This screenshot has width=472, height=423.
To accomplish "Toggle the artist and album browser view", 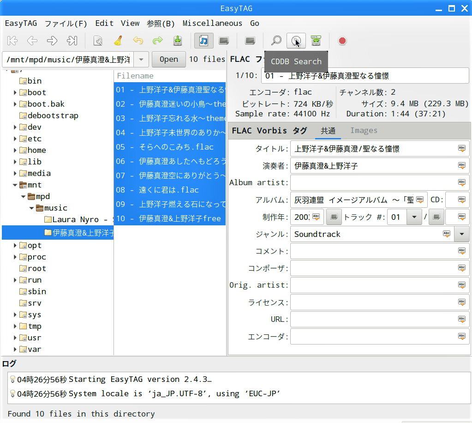I will (x=224, y=41).
